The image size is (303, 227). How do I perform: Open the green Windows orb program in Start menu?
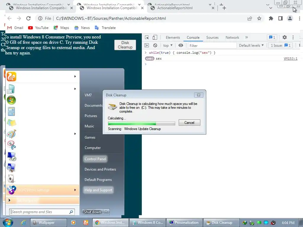click(x=11, y=100)
